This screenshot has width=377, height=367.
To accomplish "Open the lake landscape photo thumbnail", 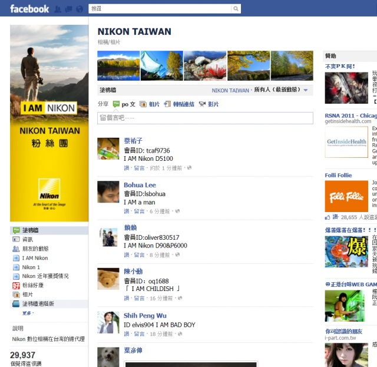I will tap(118, 65).
